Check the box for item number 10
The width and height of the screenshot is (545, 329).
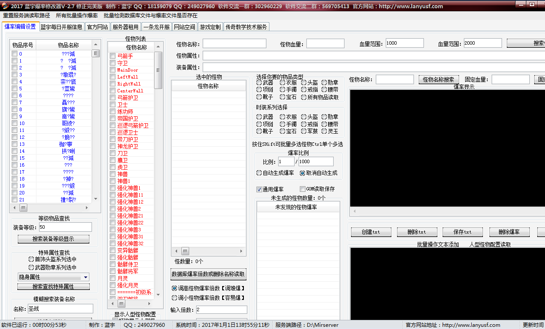[14, 123]
